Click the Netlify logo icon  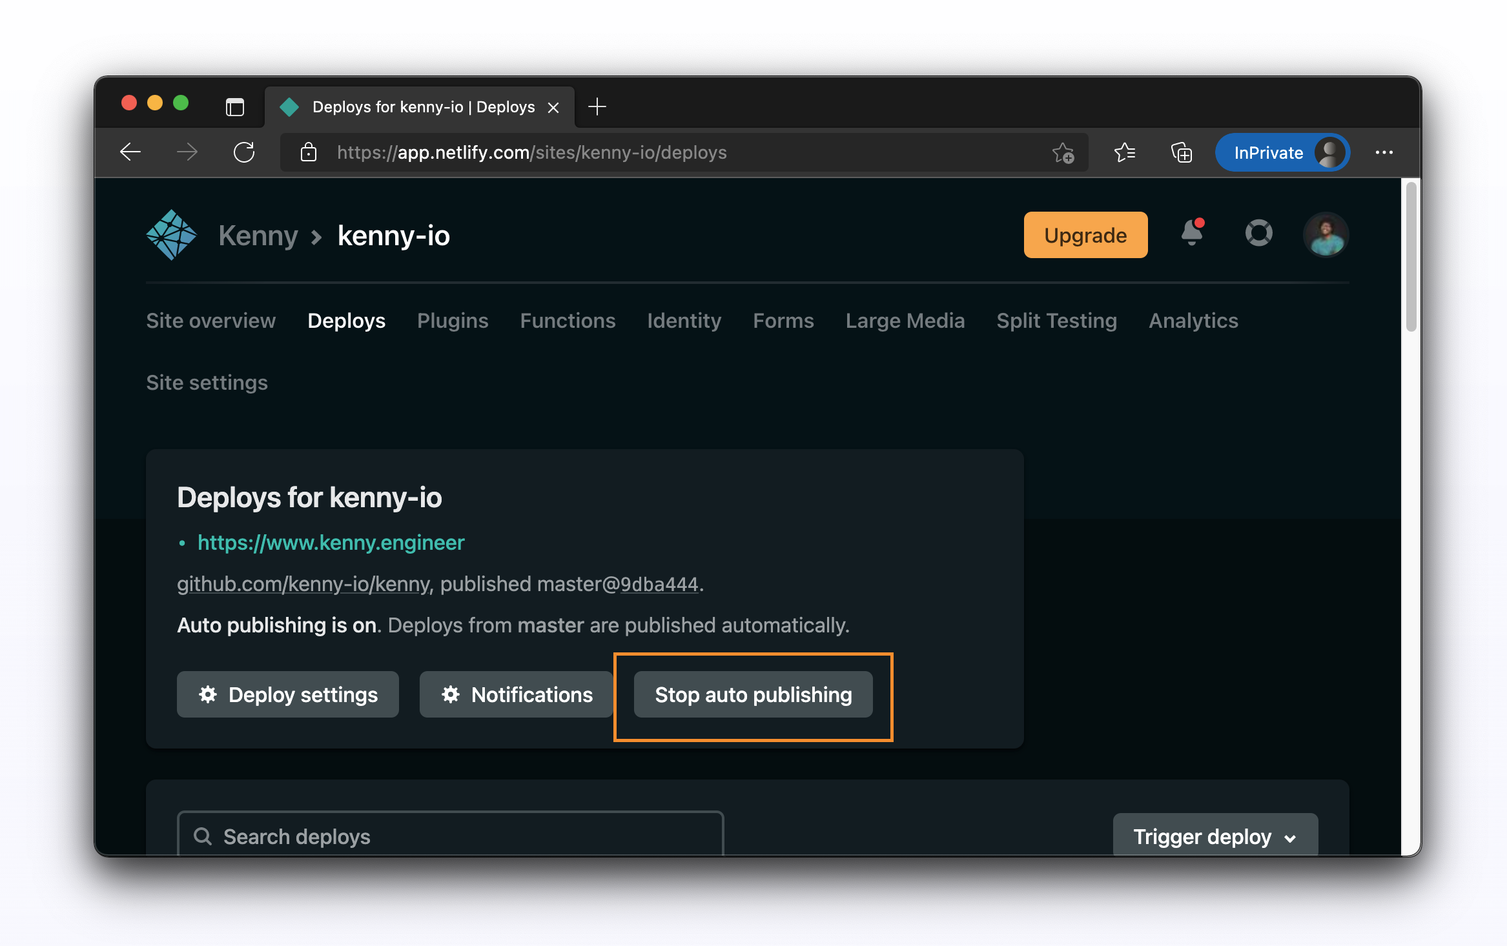(170, 233)
